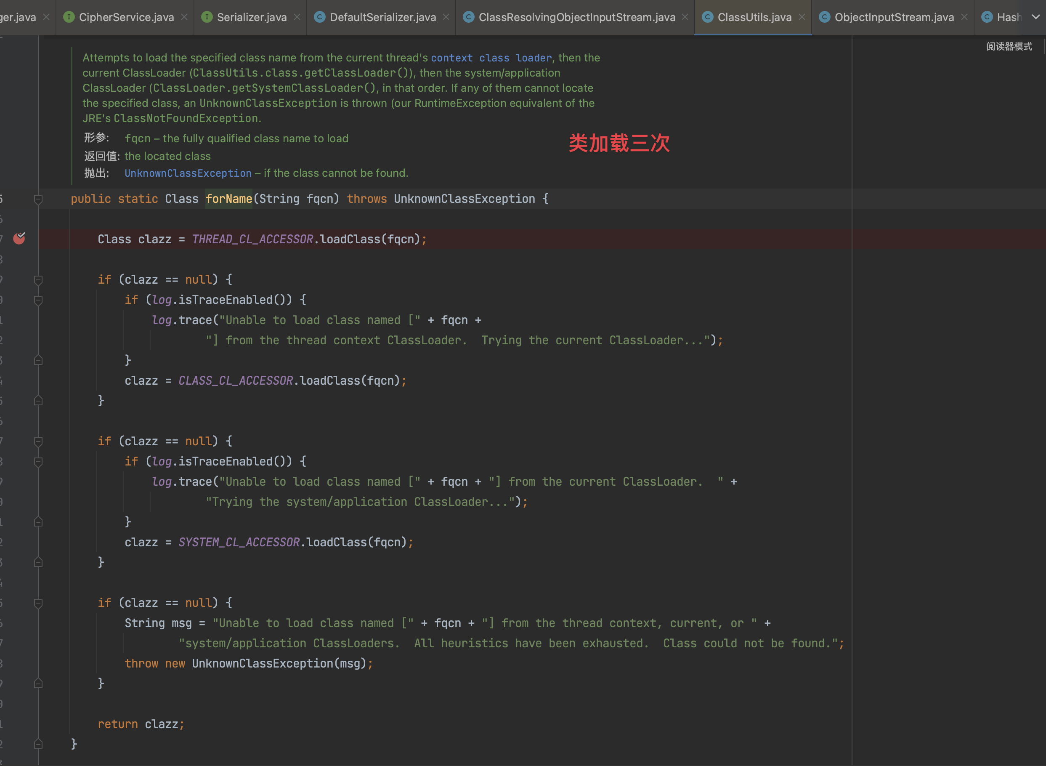Collapse the second log.isTraceEnabled block

pyautogui.click(x=38, y=462)
